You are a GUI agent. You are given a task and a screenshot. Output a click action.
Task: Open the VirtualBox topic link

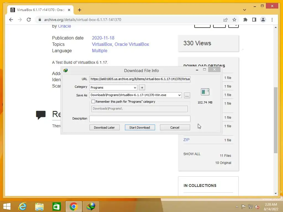(102, 44)
